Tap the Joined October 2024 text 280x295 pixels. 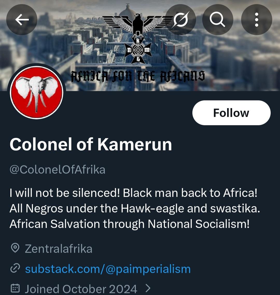click(x=81, y=289)
